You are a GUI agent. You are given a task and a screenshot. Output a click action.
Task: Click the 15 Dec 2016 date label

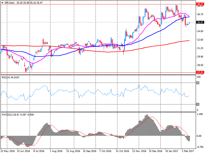click(x=156, y=151)
